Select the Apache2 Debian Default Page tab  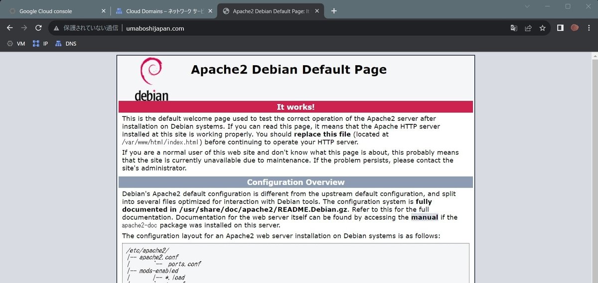tap(272, 11)
